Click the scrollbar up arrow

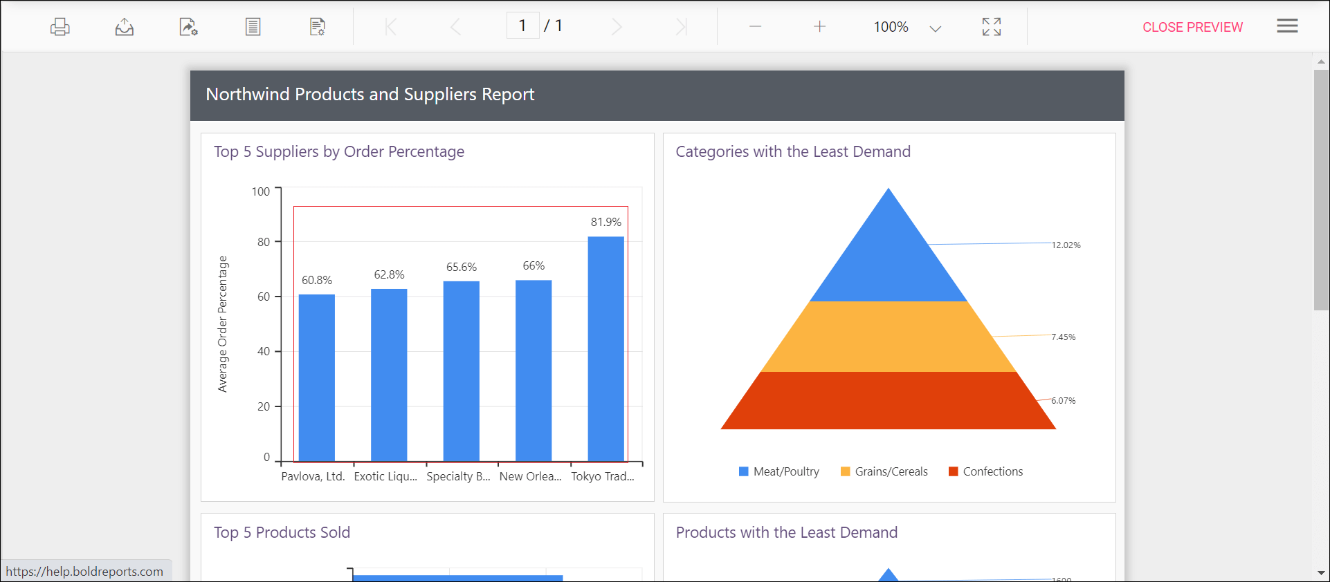point(1321,62)
